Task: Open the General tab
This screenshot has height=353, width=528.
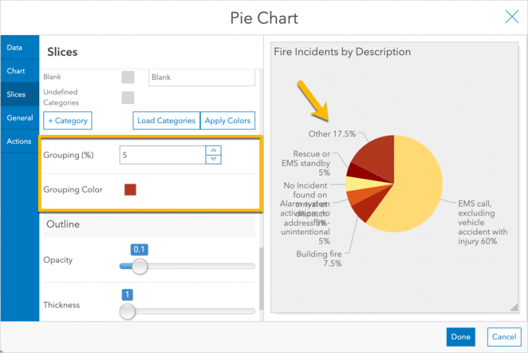Action: point(20,118)
